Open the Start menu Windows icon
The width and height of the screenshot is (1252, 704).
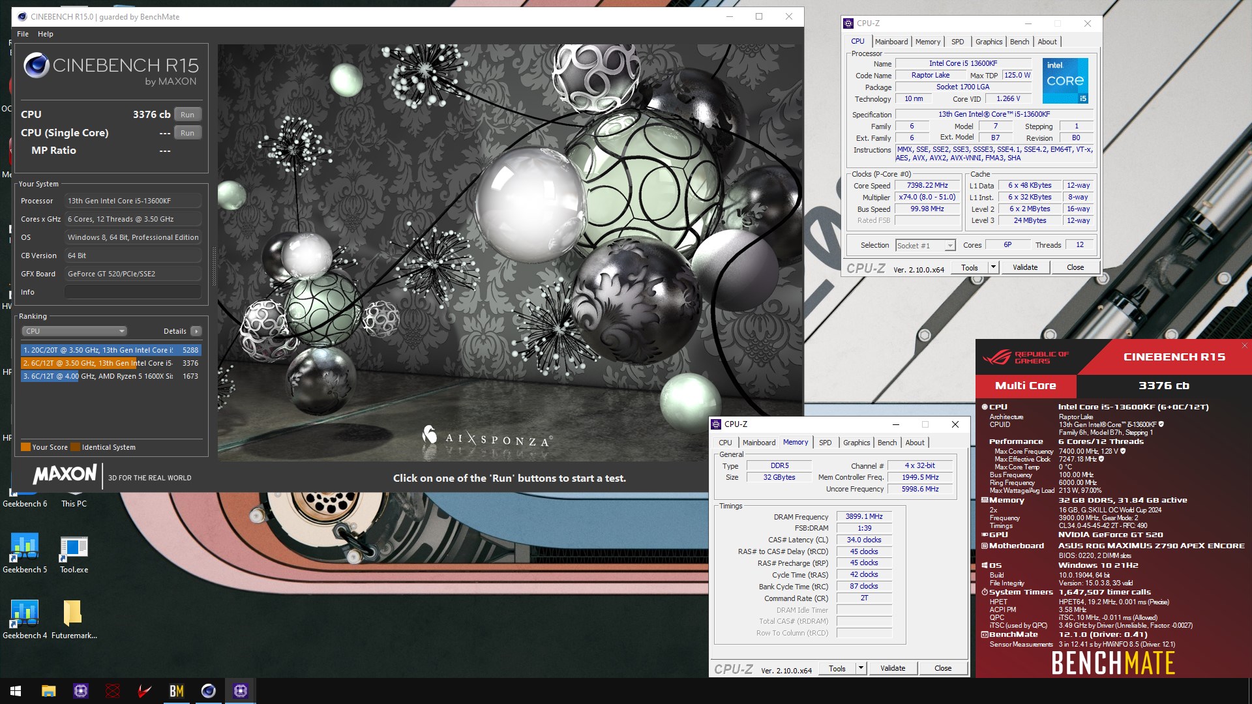[16, 691]
